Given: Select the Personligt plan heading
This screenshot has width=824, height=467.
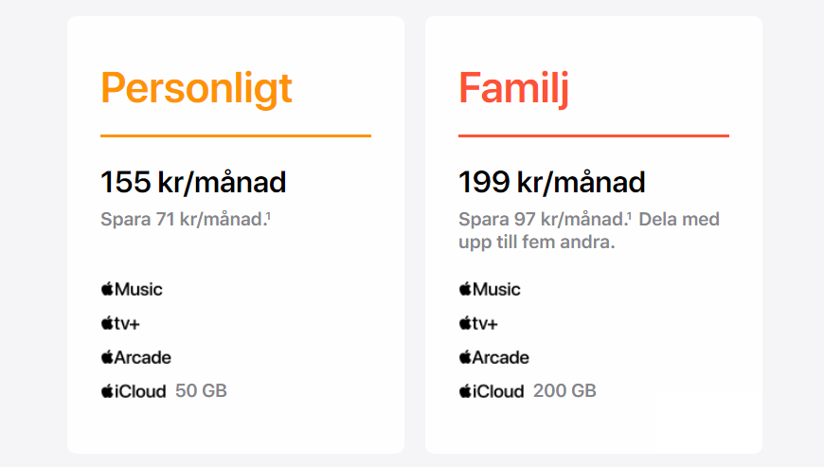Looking at the screenshot, I should click(196, 89).
